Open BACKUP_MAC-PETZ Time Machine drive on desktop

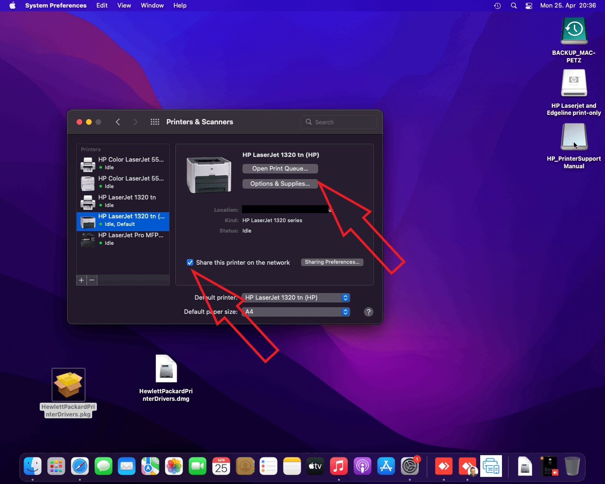[574, 31]
